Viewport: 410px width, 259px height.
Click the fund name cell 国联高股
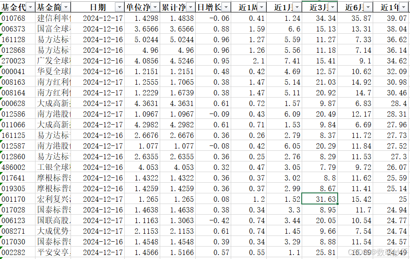[53, 220]
